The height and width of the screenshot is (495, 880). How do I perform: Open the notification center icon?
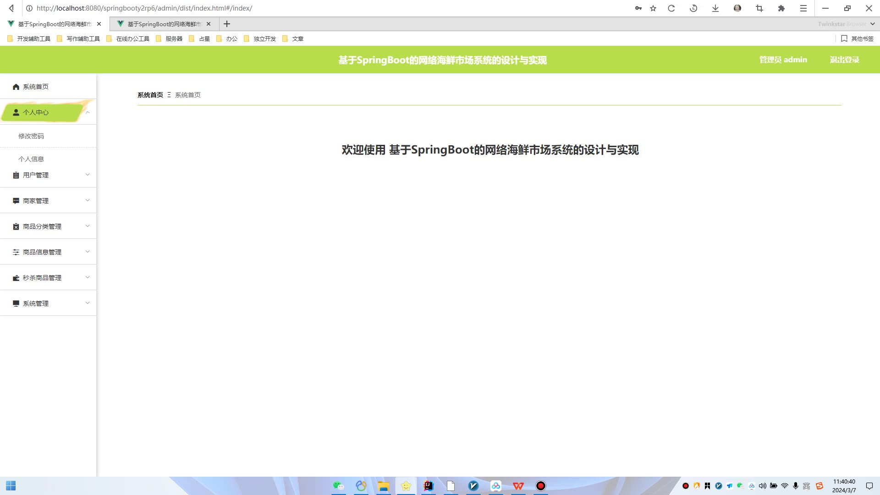coord(869,486)
